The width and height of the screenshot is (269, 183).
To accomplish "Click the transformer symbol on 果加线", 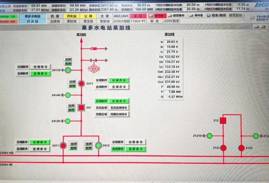I will (94, 68).
